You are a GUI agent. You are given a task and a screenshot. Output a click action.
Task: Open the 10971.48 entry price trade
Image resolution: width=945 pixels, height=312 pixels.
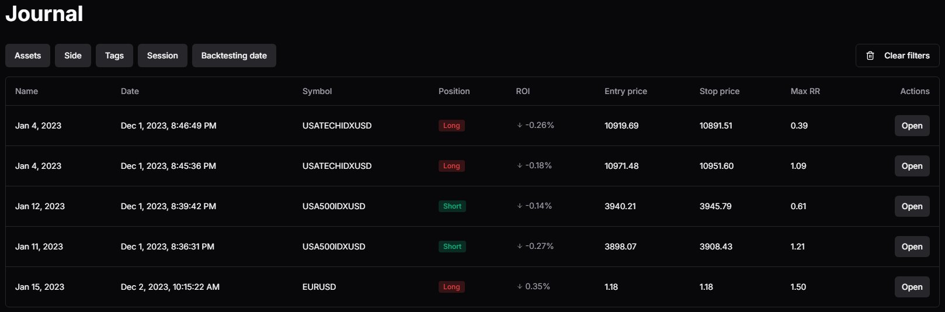coord(912,166)
